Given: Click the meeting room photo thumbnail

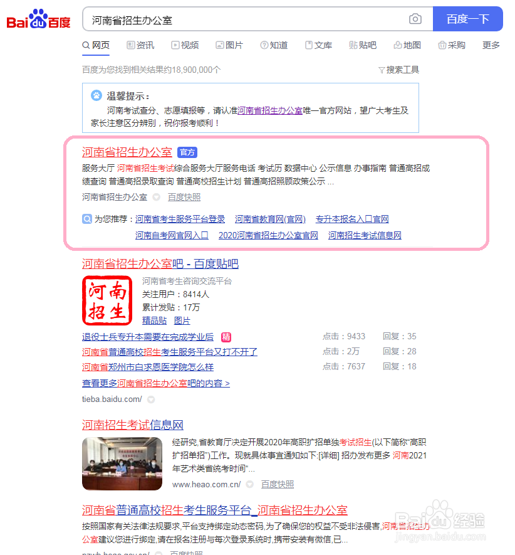Looking at the screenshot, I should (x=122, y=463).
